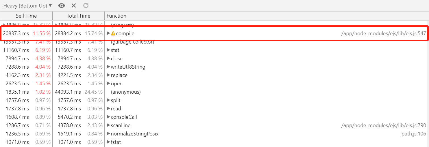Expand the writeUtf8String function row
429x147 pixels.
pyautogui.click(x=108, y=67)
